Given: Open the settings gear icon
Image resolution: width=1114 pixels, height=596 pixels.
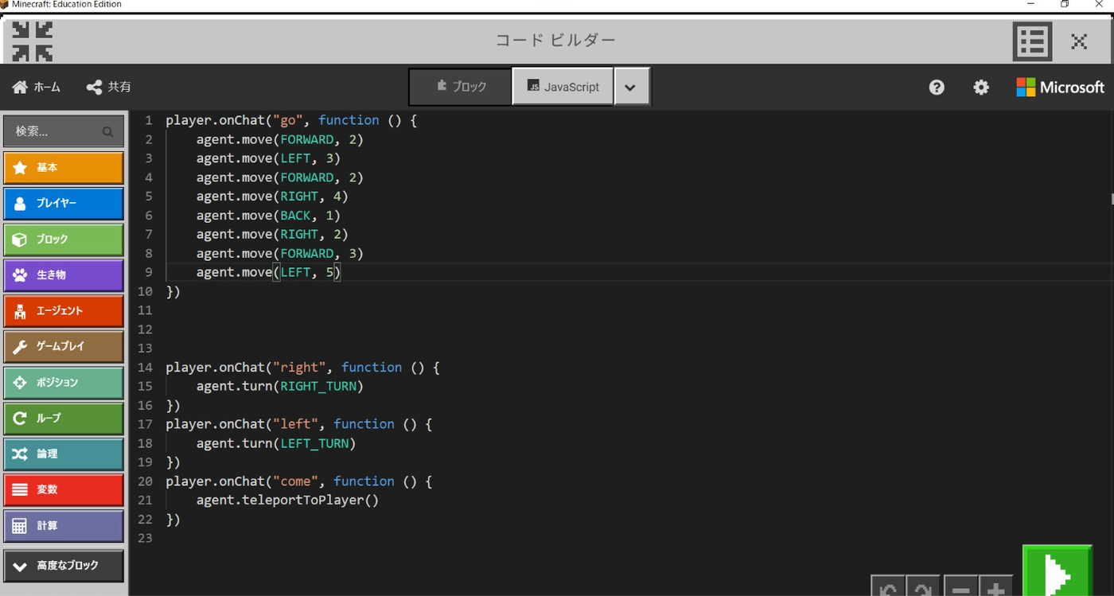Looking at the screenshot, I should [981, 88].
